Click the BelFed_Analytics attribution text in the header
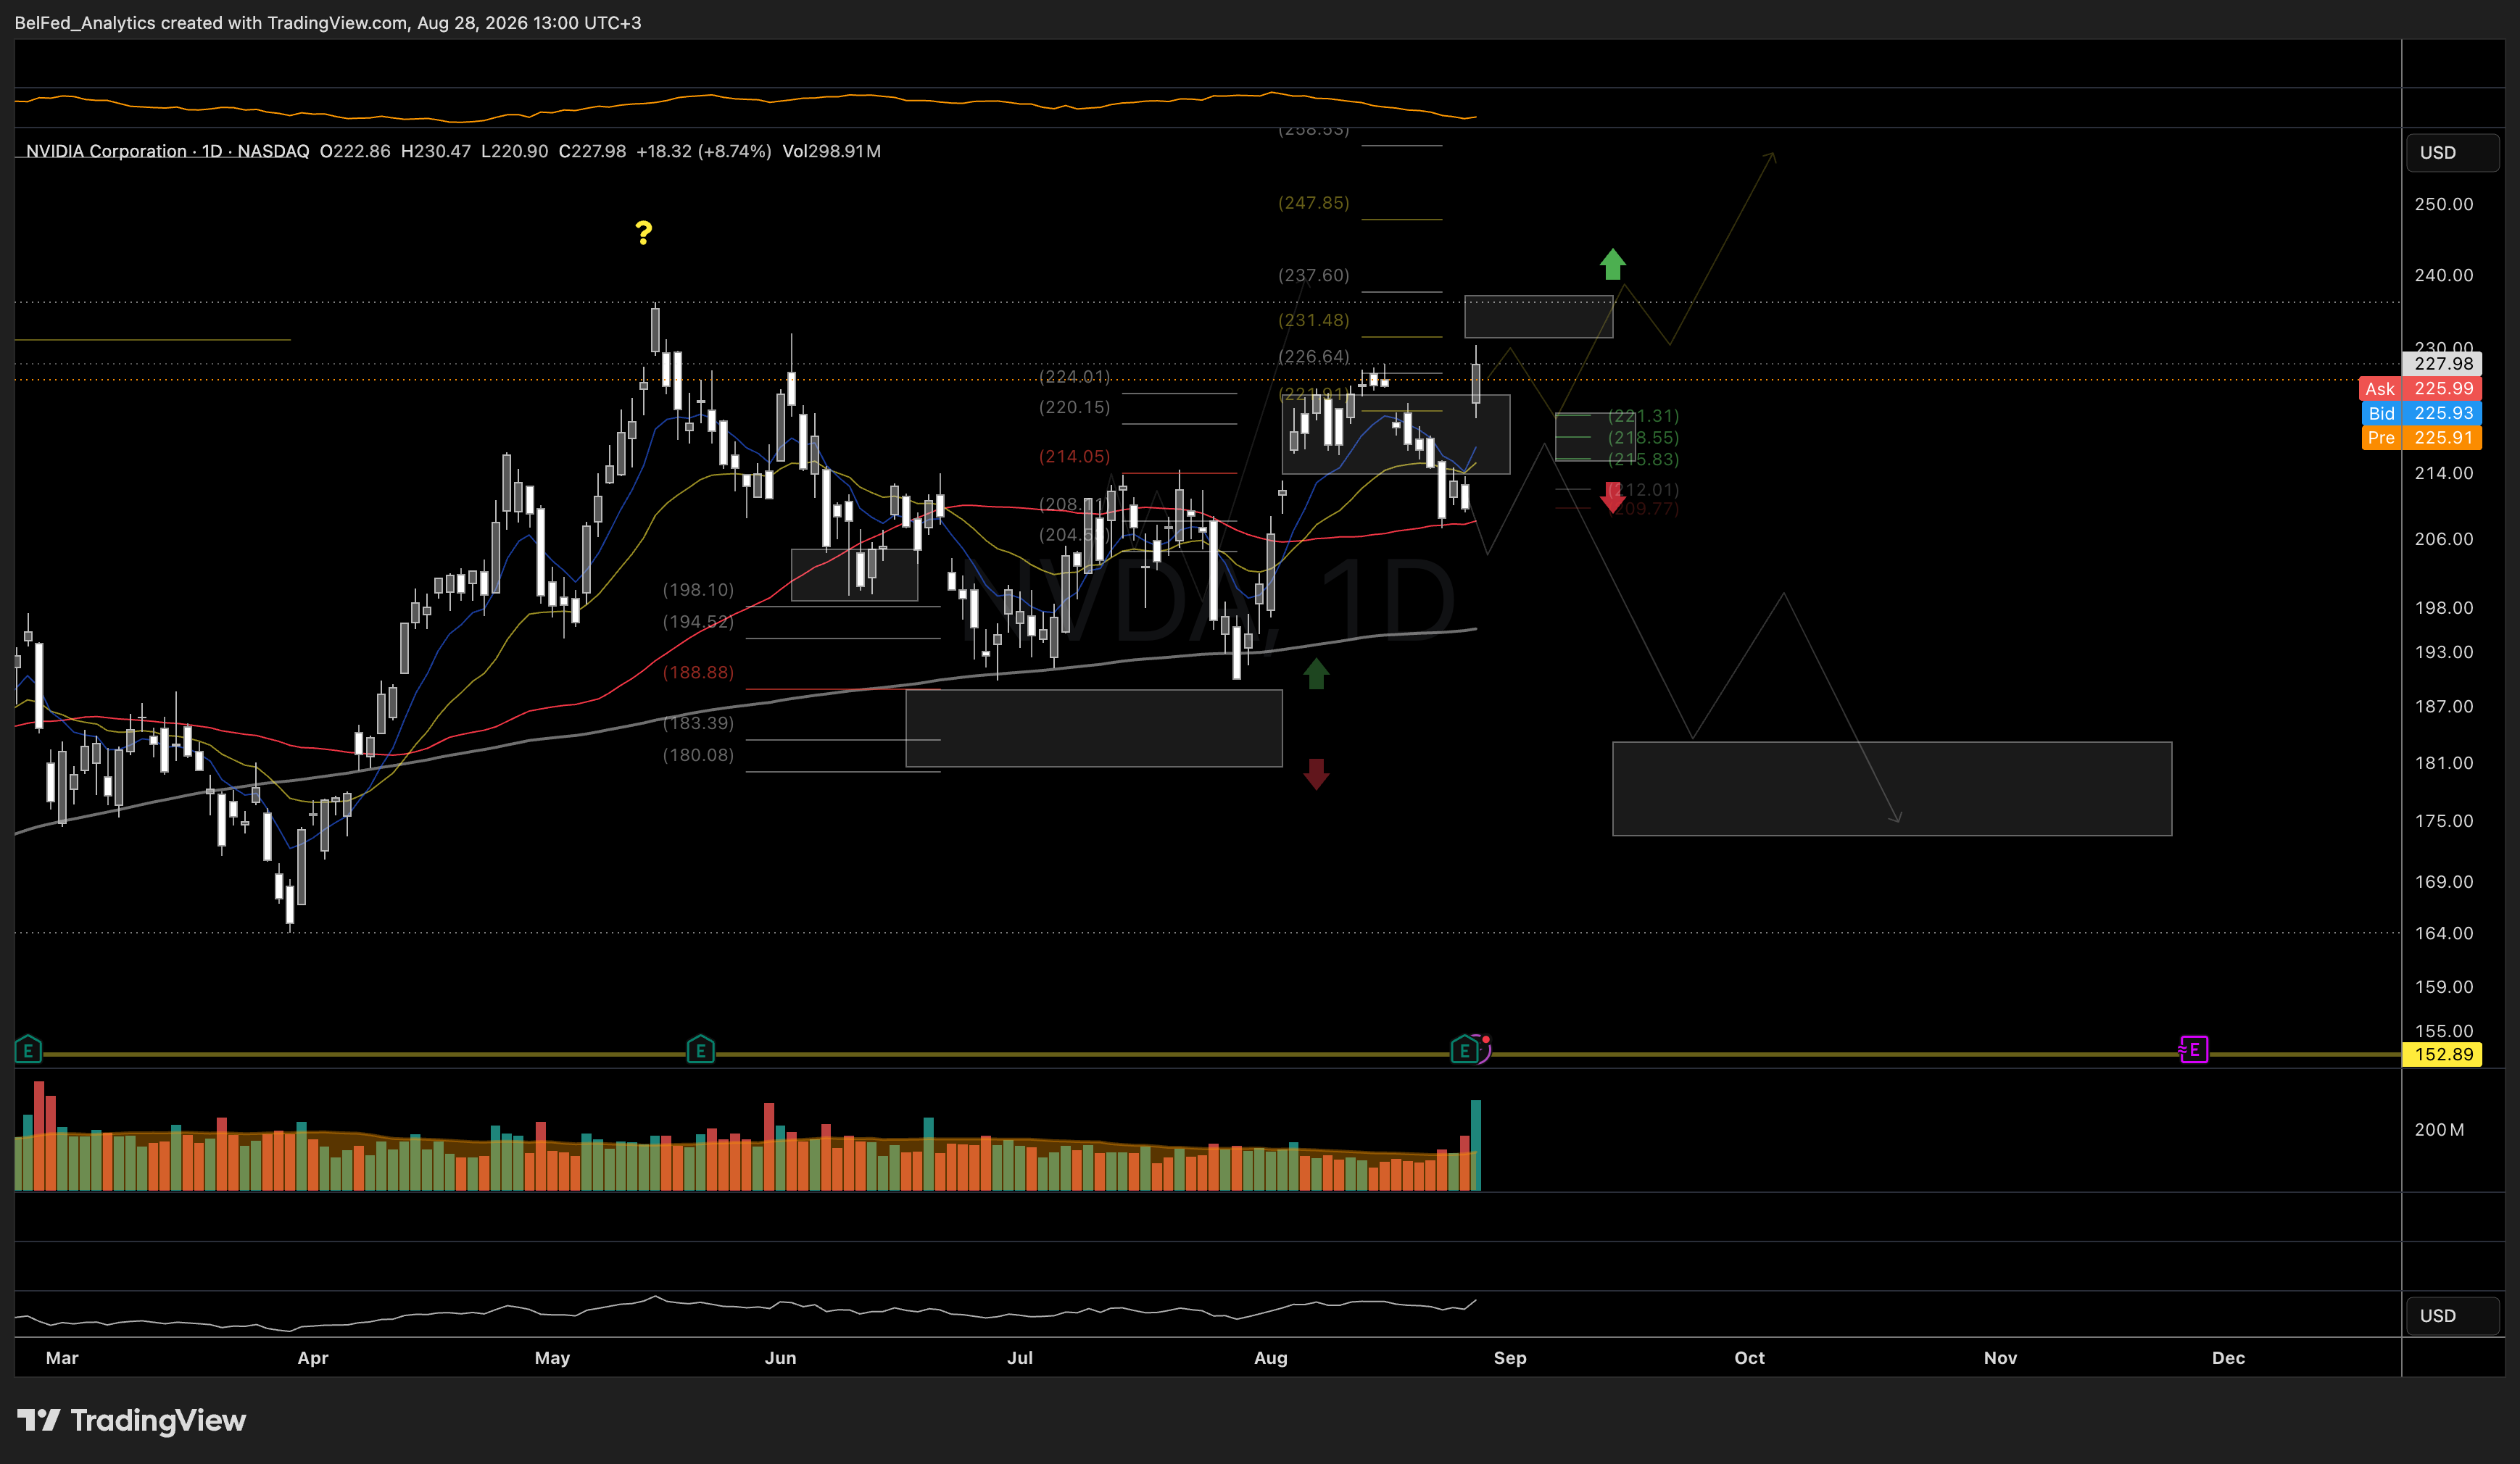 tap(328, 22)
